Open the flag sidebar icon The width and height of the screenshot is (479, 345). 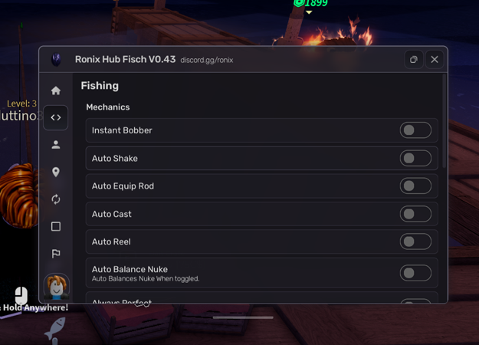click(56, 253)
